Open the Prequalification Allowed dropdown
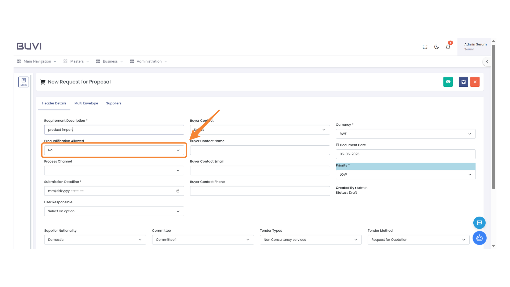This screenshot has height=287, width=510. pos(114,150)
